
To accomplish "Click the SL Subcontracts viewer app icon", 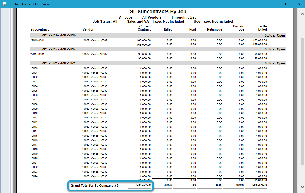I will [x=4, y=4].
